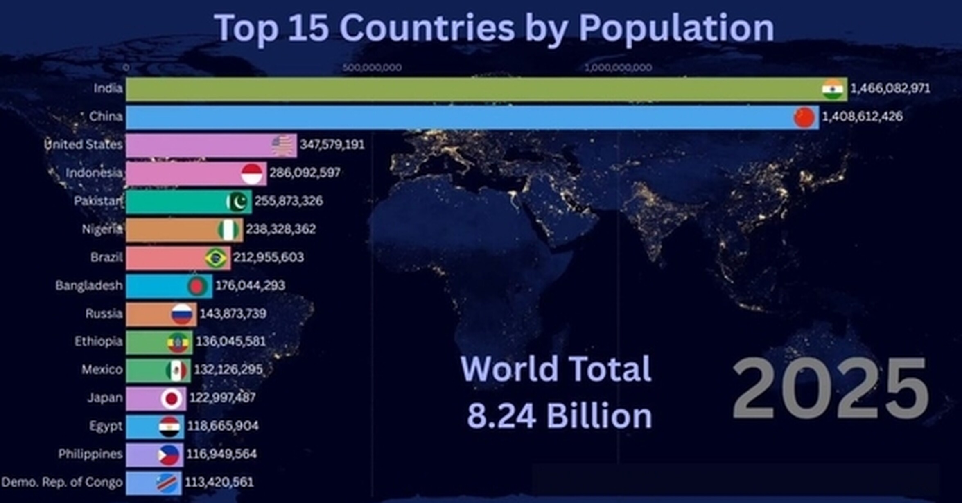
Task: Select the Philippines flag icon
Action: (x=168, y=455)
